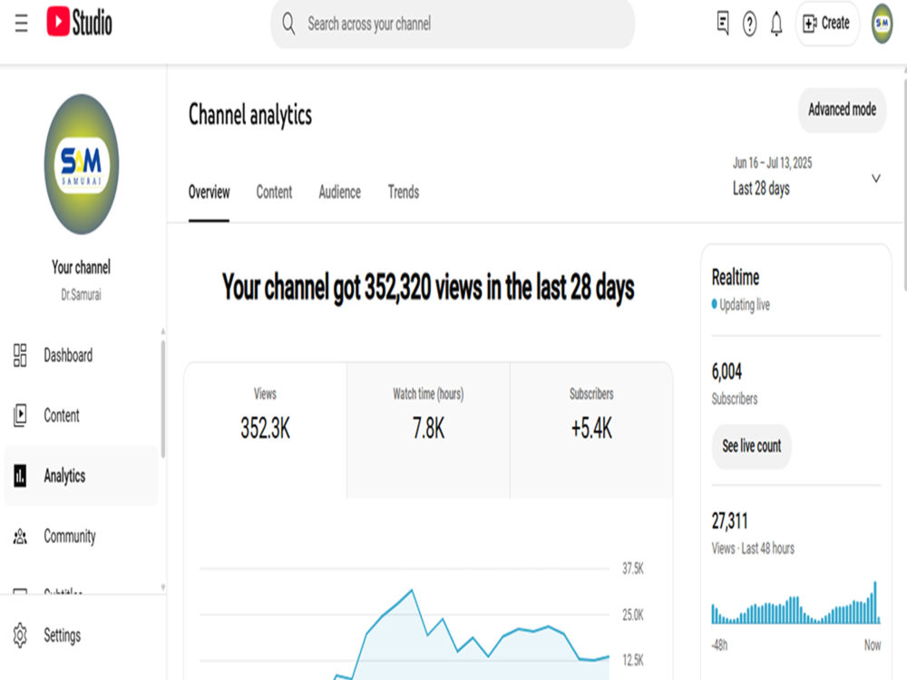
Task: Click the large channel profile picture
Action: click(x=82, y=164)
